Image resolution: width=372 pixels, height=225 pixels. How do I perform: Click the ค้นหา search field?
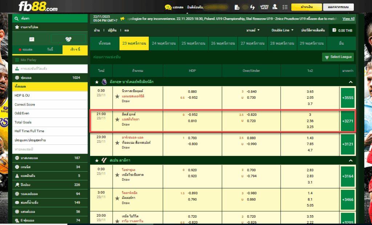[50, 19]
